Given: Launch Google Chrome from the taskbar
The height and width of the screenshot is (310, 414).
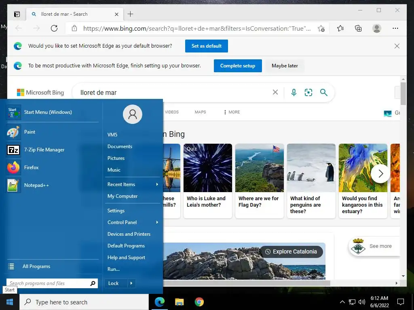Looking at the screenshot, I should (x=199, y=302).
